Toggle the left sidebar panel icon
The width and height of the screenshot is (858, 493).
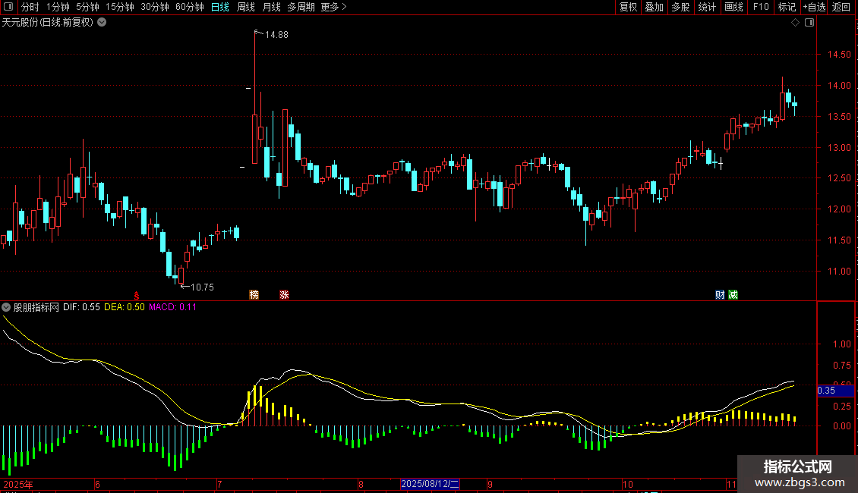click(x=8, y=7)
